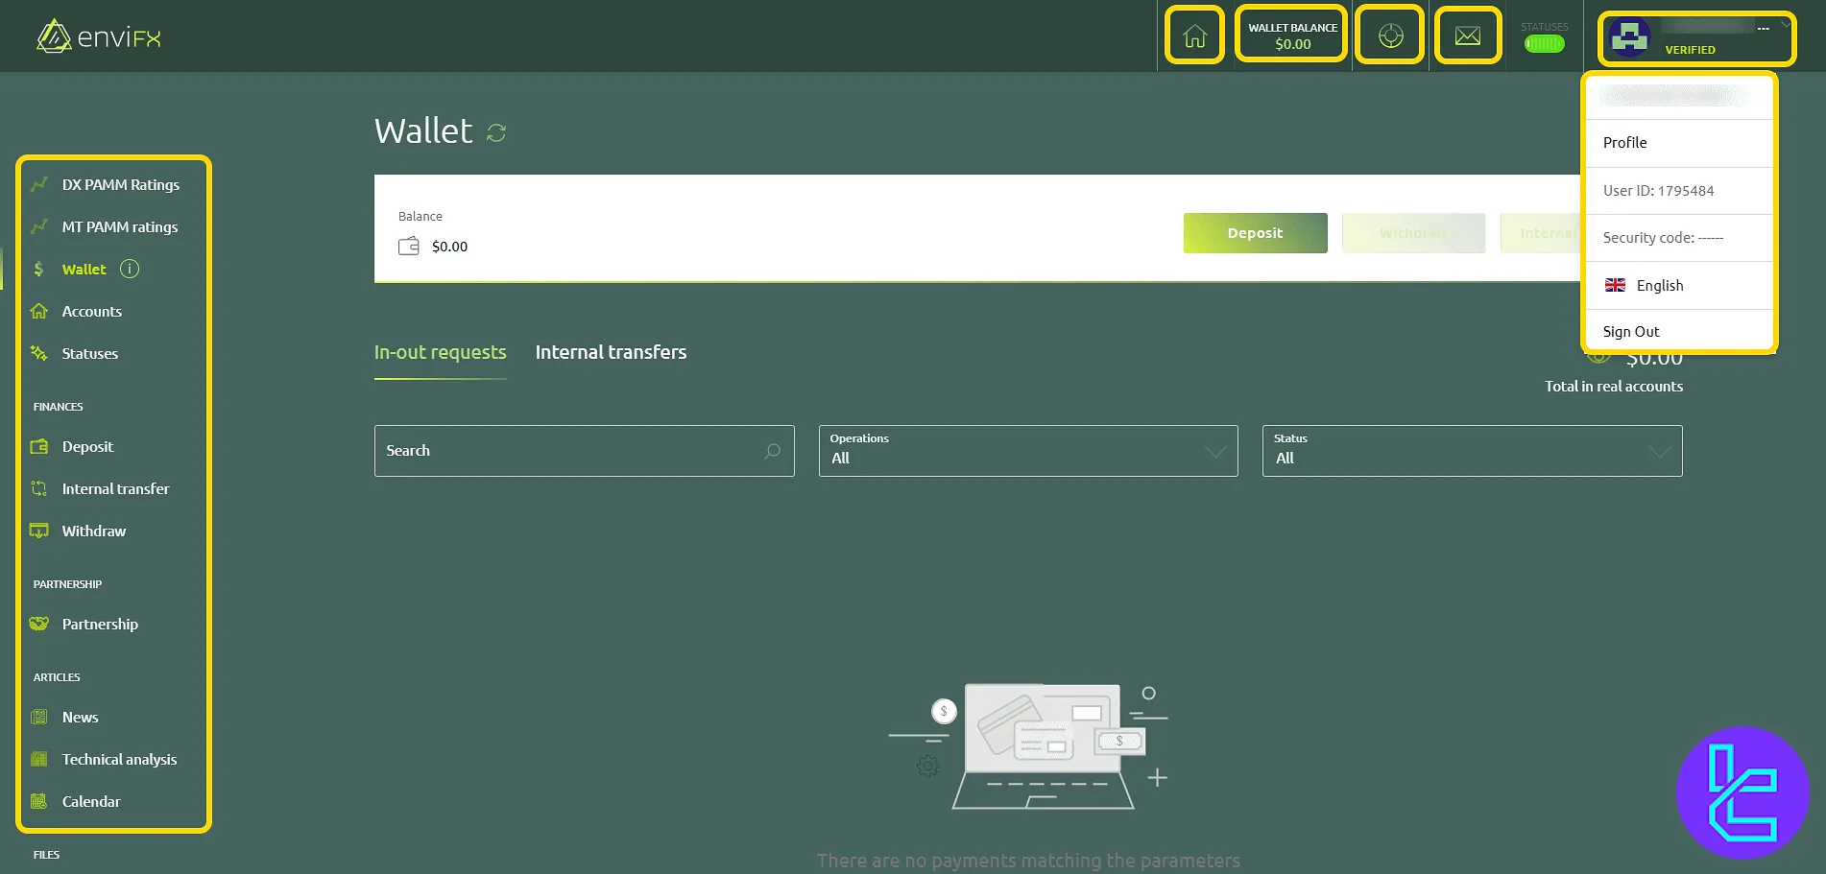Viewport: 1826px width, 874px height.
Task: Open the support target icon in top bar
Action: tap(1389, 35)
